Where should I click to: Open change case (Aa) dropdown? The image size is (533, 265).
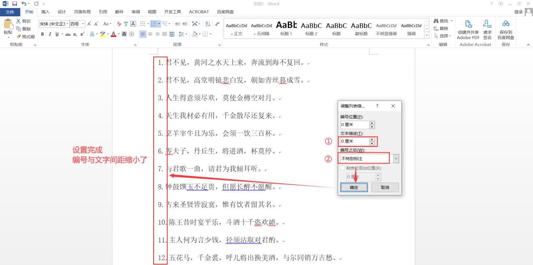click(x=107, y=24)
